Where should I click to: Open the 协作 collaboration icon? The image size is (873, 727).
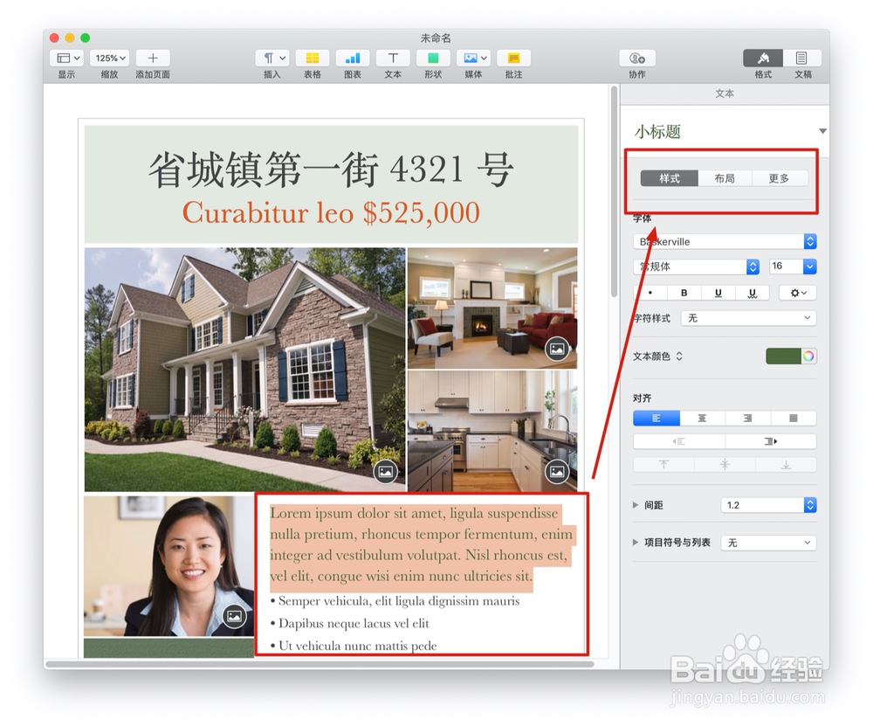[636, 58]
